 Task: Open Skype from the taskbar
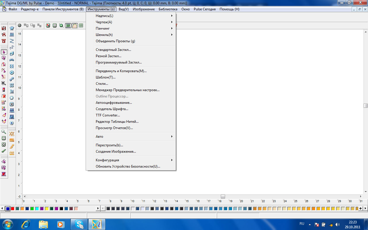pyautogui.click(x=79, y=224)
